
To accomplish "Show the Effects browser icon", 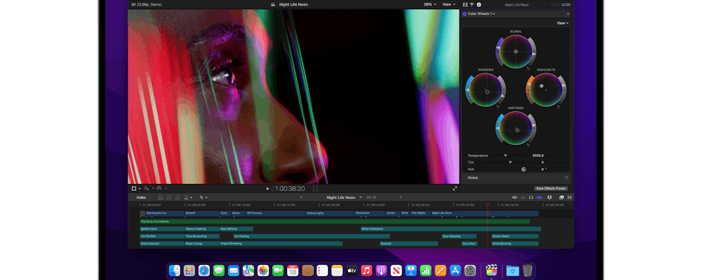I will [562, 197].
